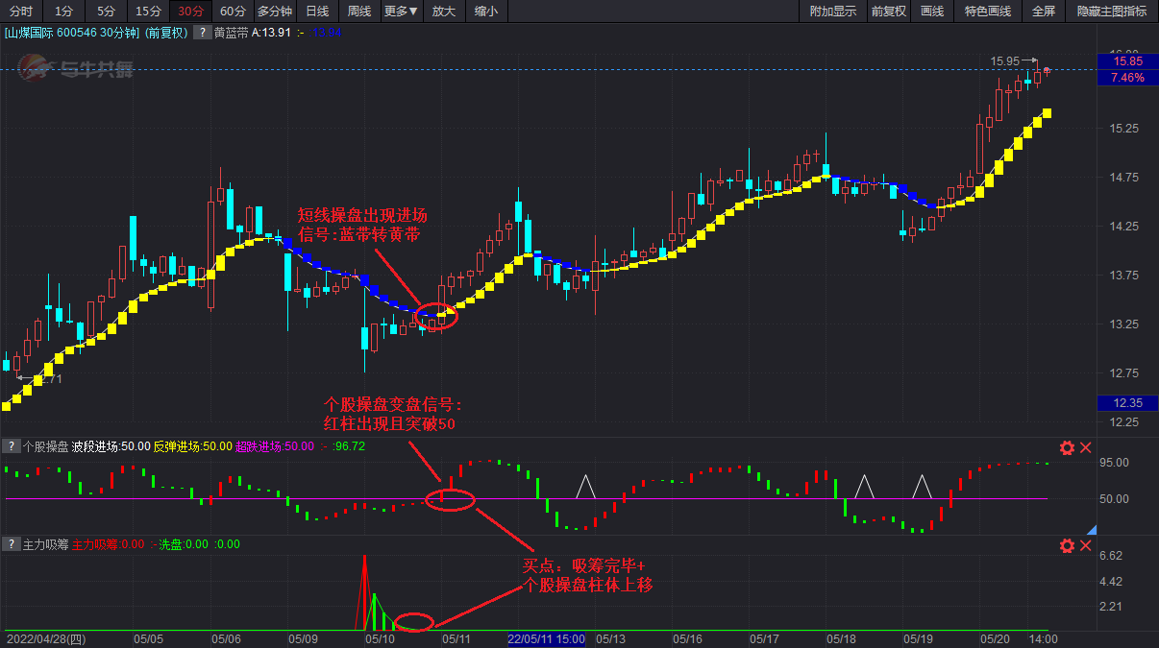Viewport: 1159px width, 648px height.
Task: Click the 波段进场:50.00 value label
Action: (x=111, y=446)
